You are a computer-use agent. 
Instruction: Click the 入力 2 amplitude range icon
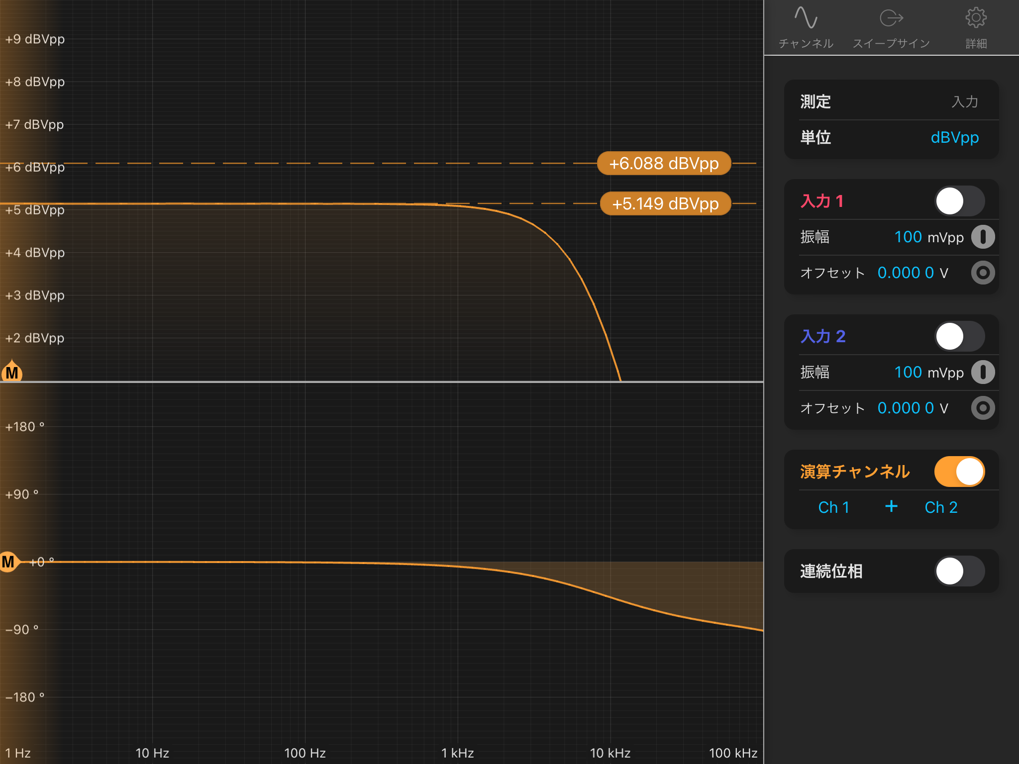[x=983, y=372]
